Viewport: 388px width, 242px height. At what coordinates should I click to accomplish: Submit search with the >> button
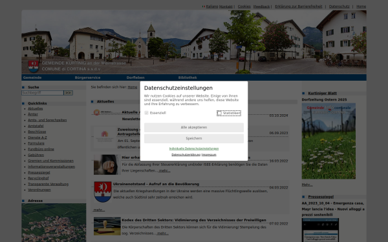coord(69,93)
